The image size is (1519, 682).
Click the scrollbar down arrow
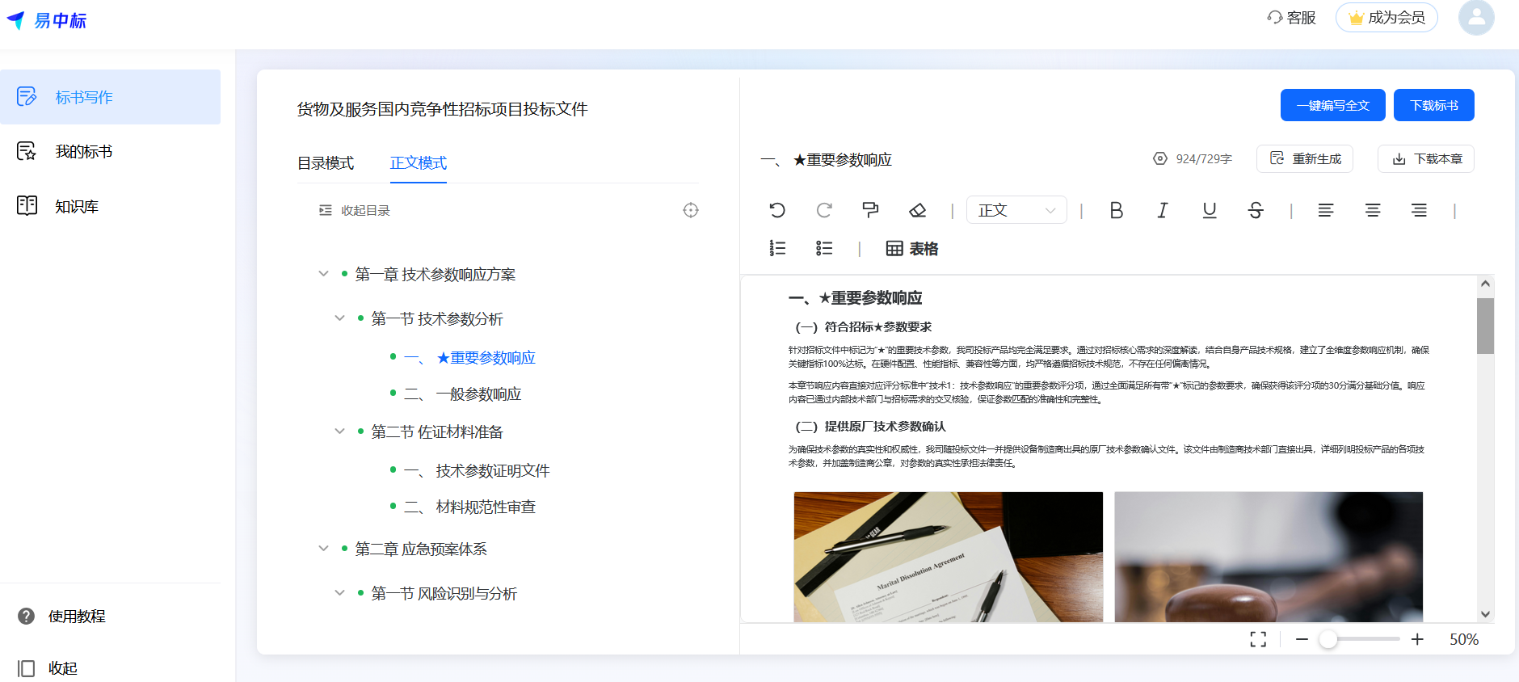1485,614
